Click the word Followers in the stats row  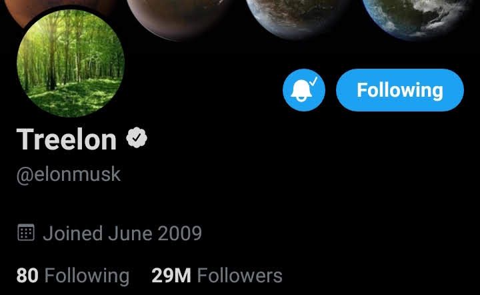coord(240,276)
